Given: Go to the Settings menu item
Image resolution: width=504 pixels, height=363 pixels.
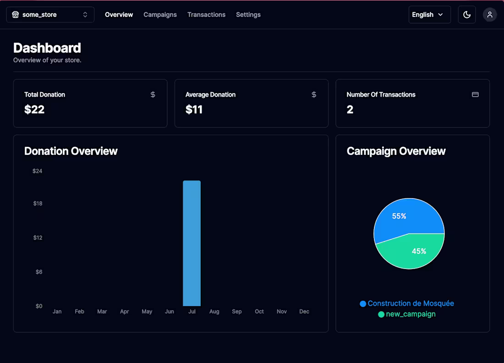Looking at the screenshot, I should [x=248, y=14].
